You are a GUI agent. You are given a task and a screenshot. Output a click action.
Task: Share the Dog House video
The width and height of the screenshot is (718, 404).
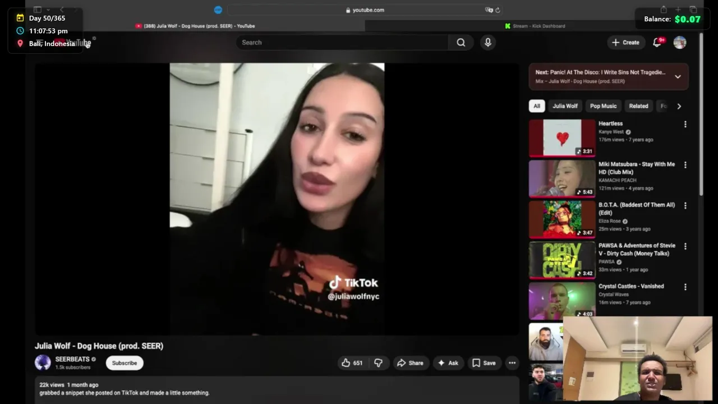[410, 363]
